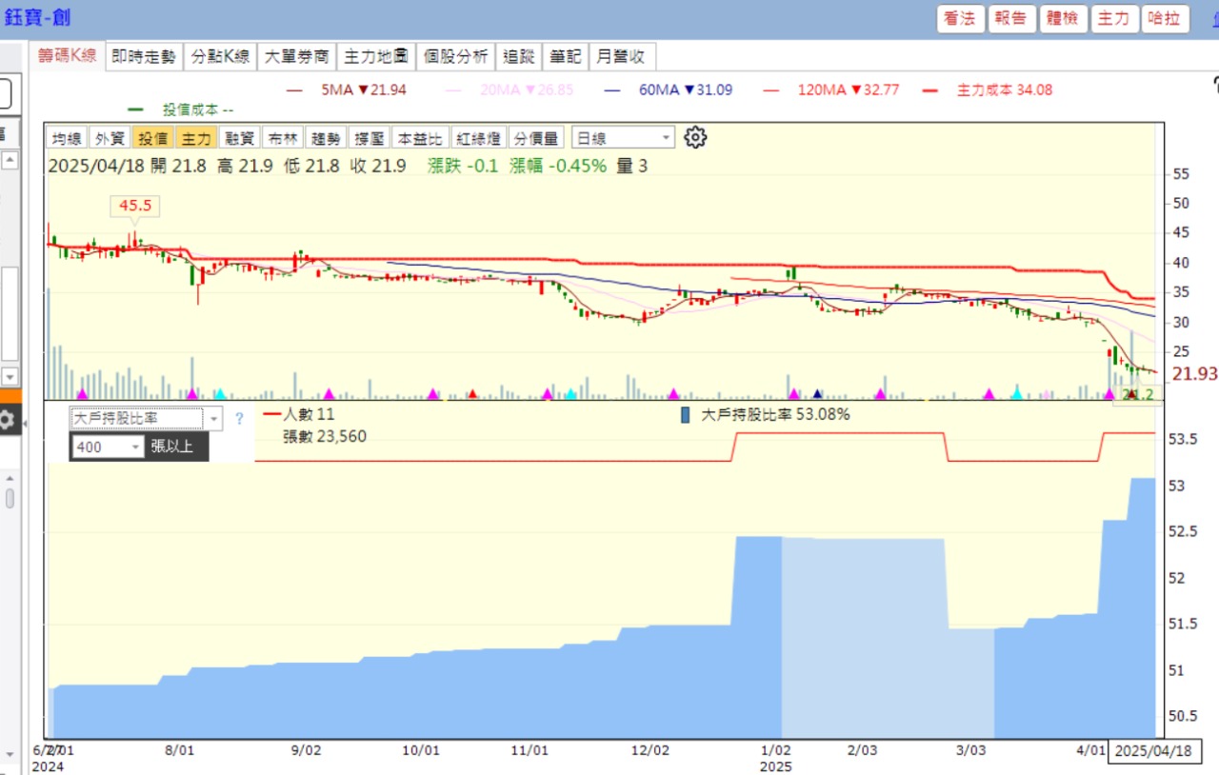This screenshot has height=775, width=1219.
Task: Toggle the 均線 moving-average overlay
Action: (67, 138)
